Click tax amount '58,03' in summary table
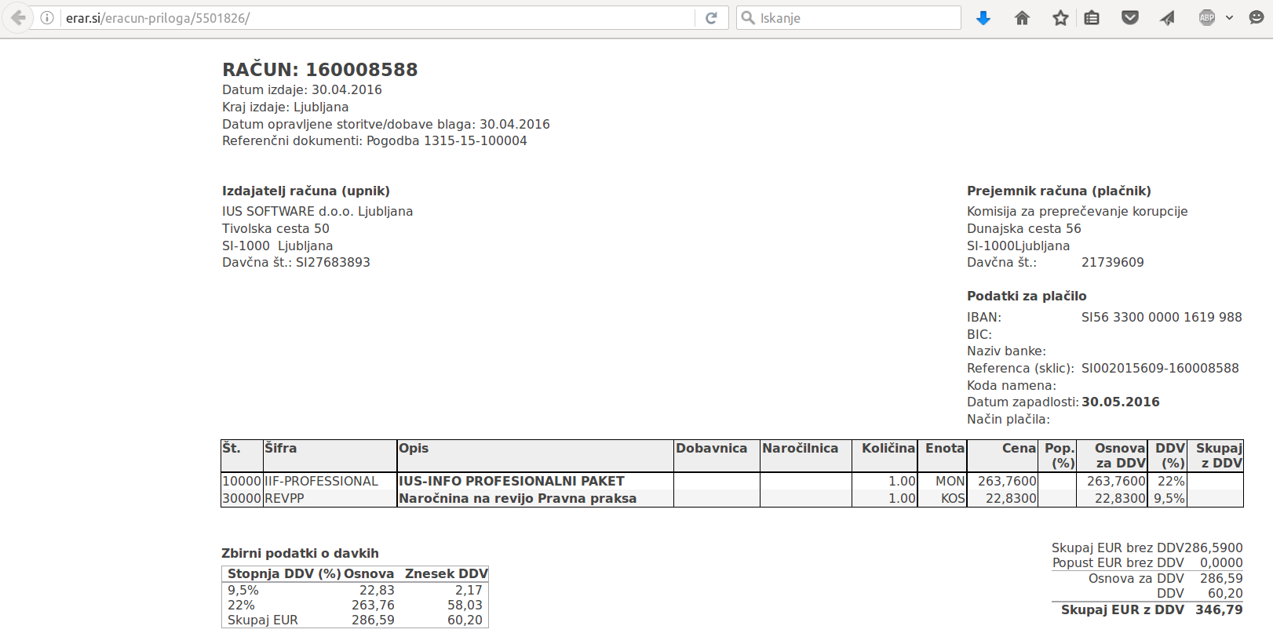1273x644 pixels. coord(465,605)
